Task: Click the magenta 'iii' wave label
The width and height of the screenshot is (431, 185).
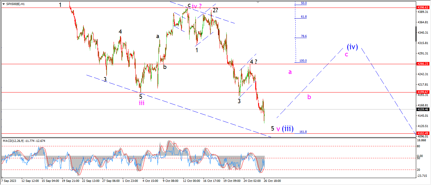Action: 142,103
